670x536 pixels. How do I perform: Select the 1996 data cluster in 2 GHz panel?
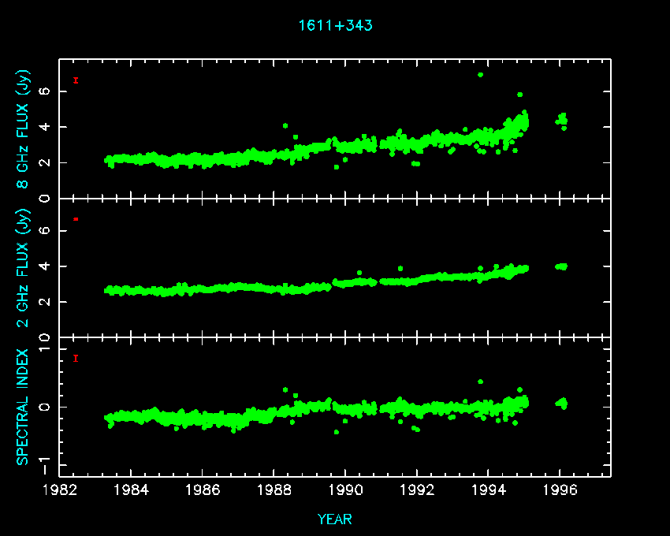pos(561,266)
